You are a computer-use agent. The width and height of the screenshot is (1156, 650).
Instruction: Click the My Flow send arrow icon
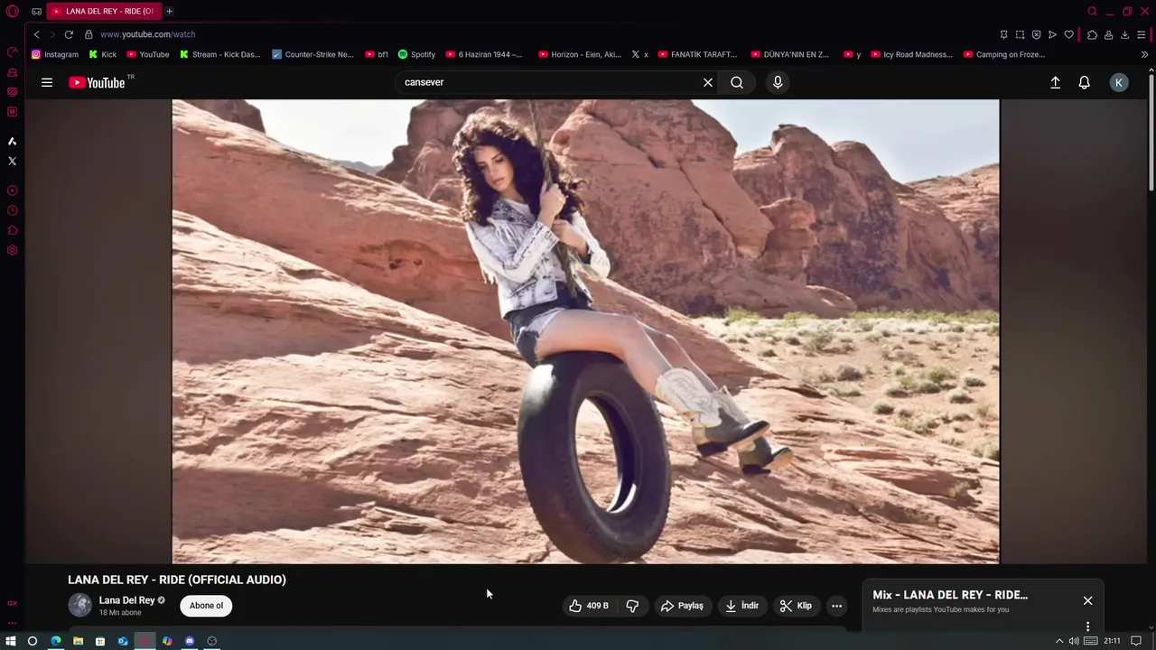(1052, 34)
